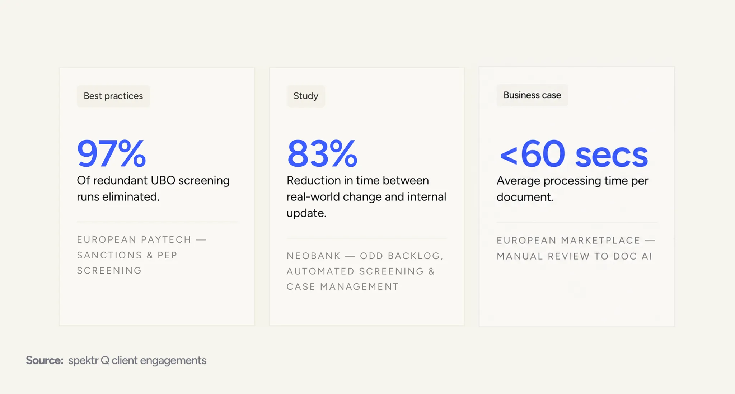Click the Average processing time description
The height and width of the screenshot is (394, 735).
(572, 189)
